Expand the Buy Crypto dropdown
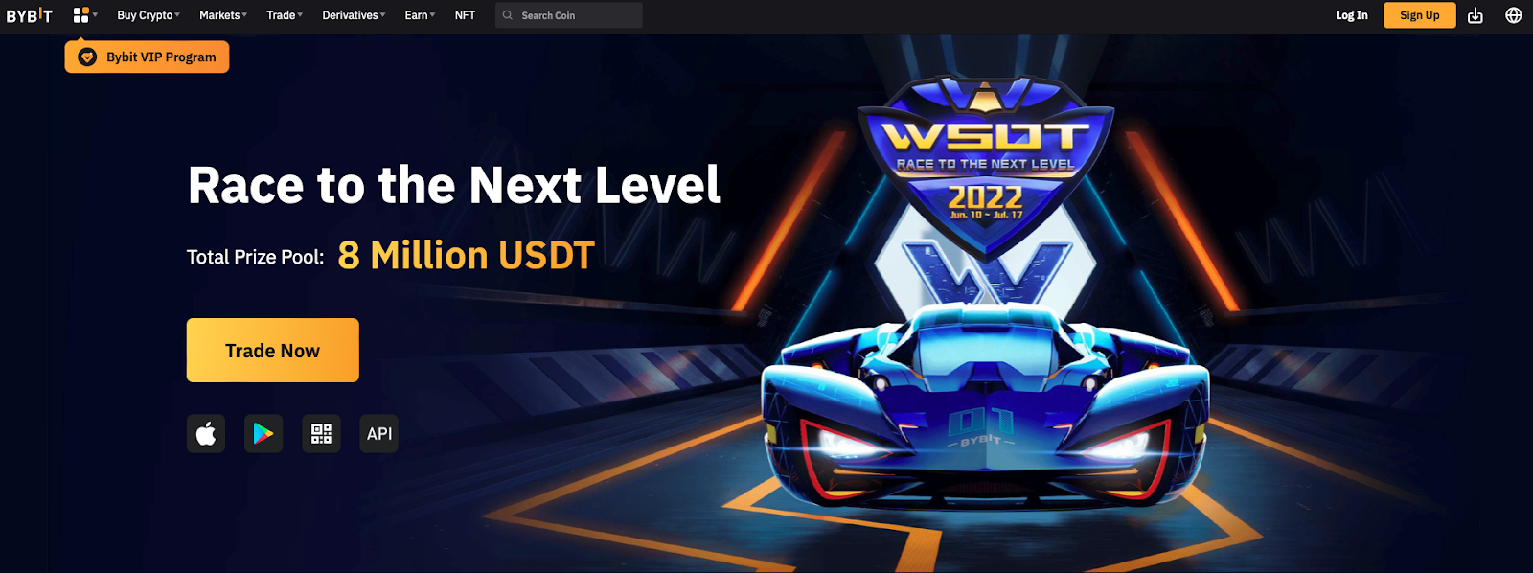This screenshot has width=1533, height=573. click(x=149, y=15)
